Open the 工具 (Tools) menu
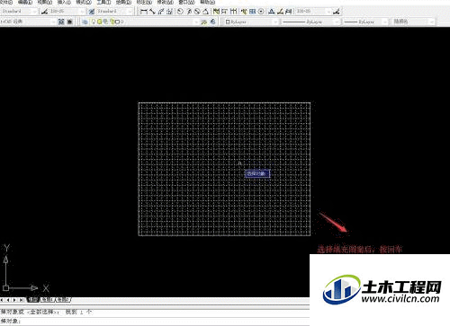Image resolution: width=450 pixels, height=326 pixels. coord(103,2)
